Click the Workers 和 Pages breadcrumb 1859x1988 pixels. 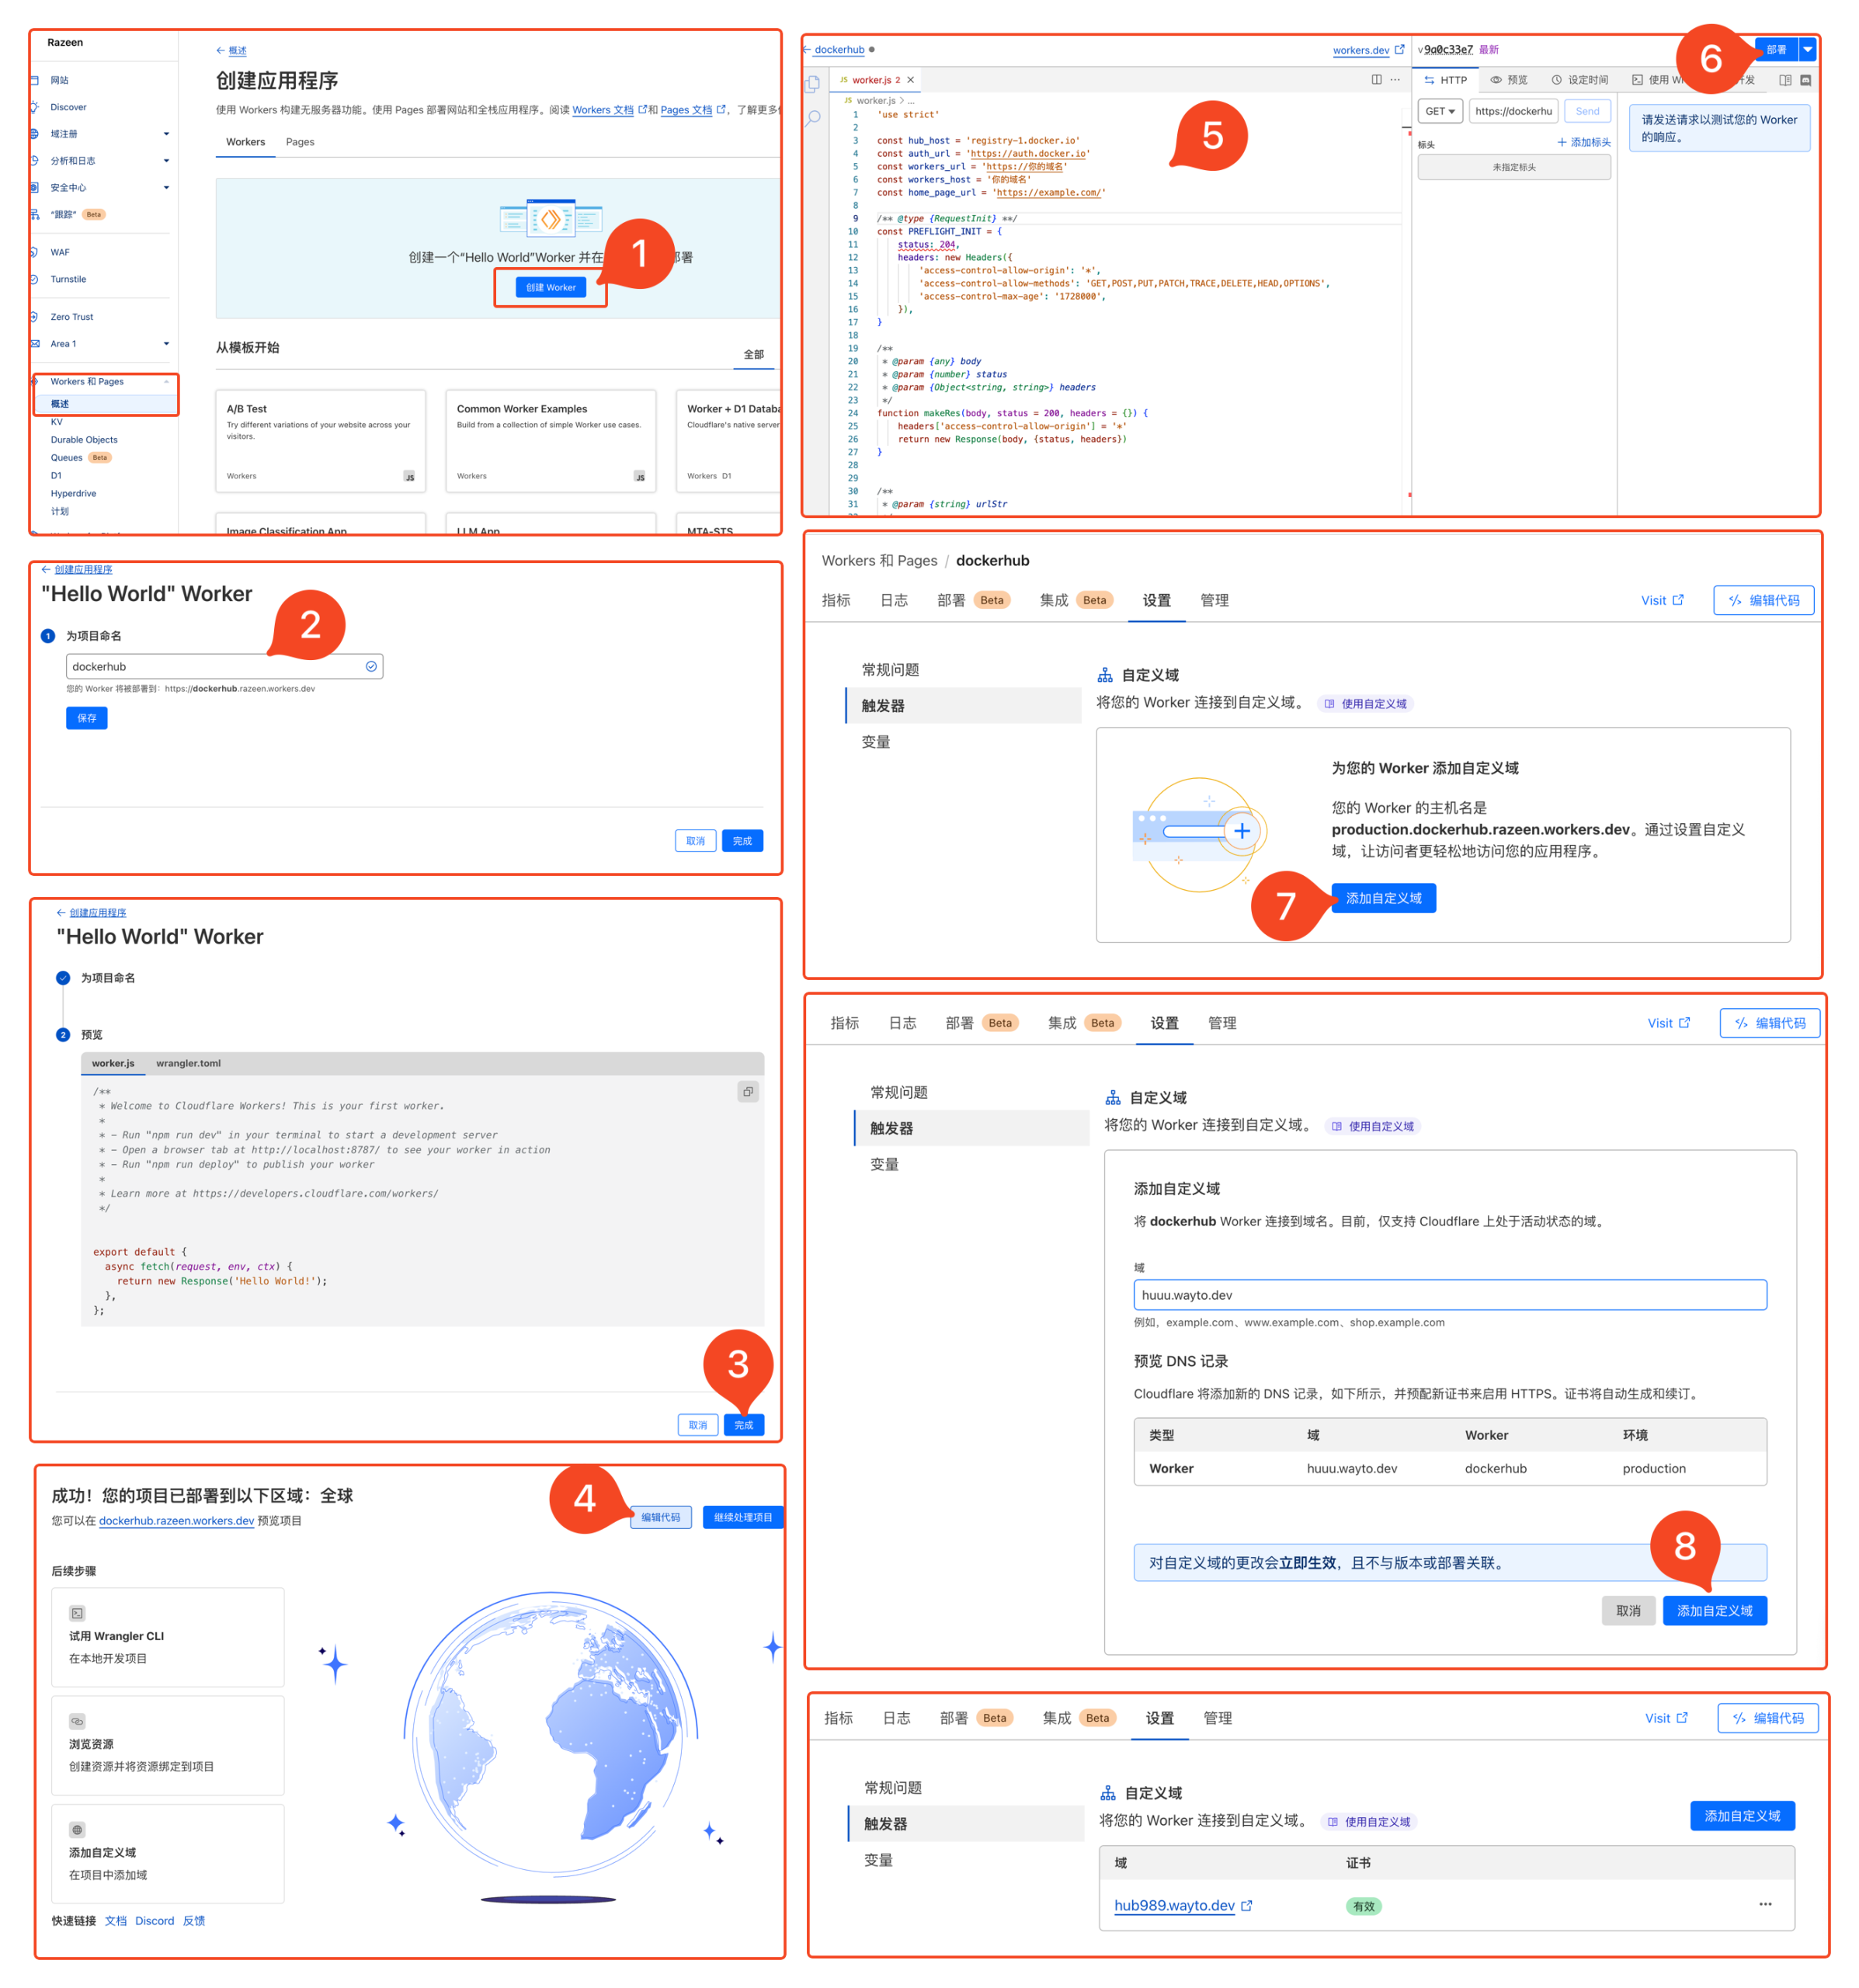point(879,561)
